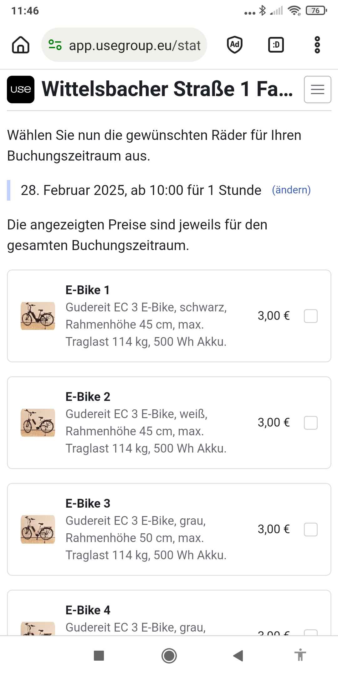Open browser three-dot overflow menu
Screen dimensions: 338x676
pos(317,45)
